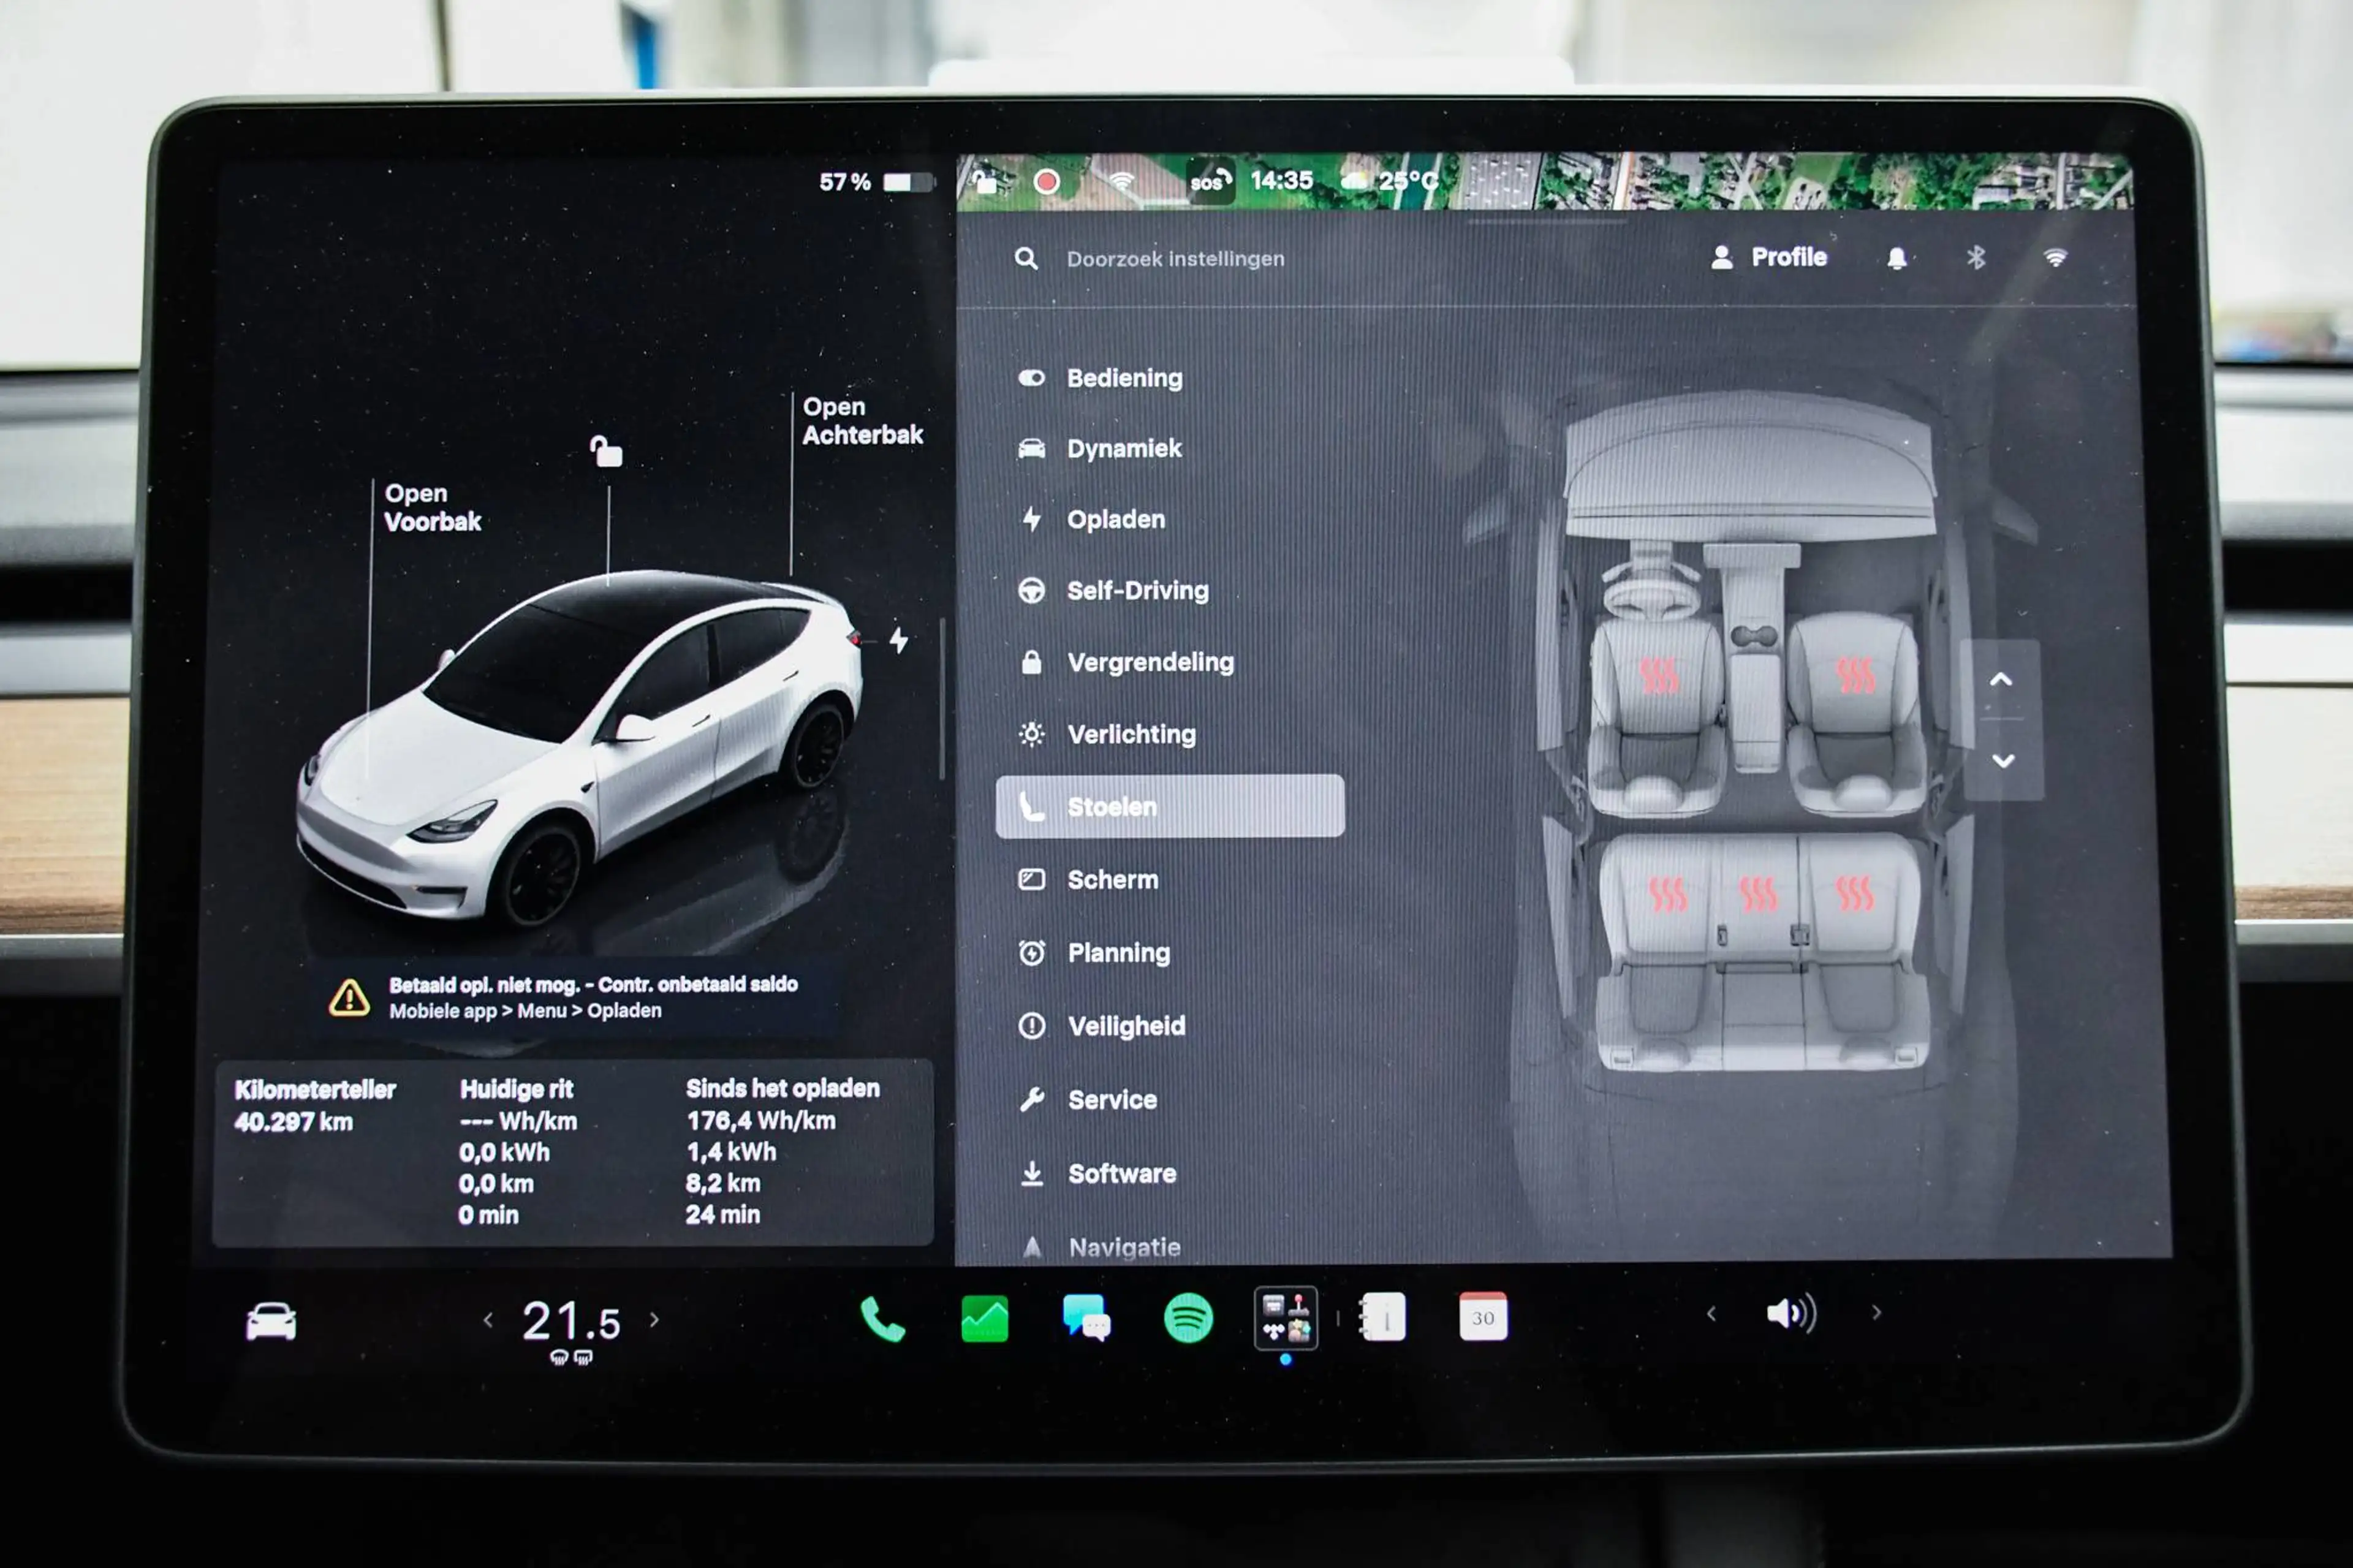Tap the 21.5 temperature display

tap(571, 1321)
